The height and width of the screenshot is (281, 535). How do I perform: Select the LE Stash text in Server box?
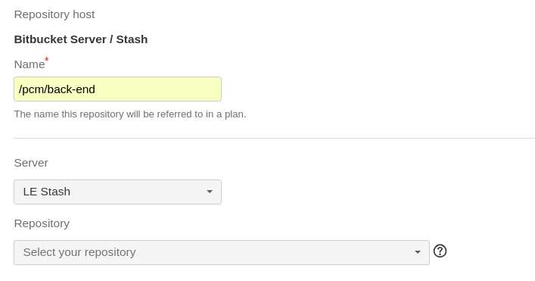coord(47,192)
